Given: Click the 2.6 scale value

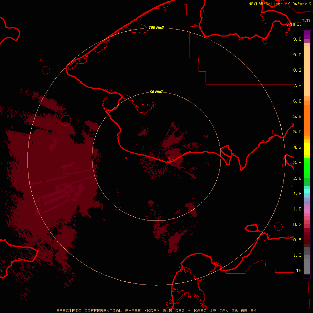Looking at the screenshot, I should click(297, 178).
